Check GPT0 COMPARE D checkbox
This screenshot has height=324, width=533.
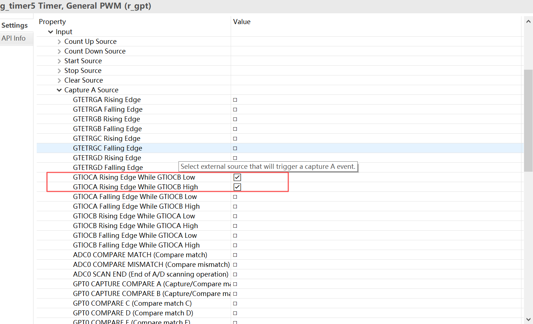point(235,313)
